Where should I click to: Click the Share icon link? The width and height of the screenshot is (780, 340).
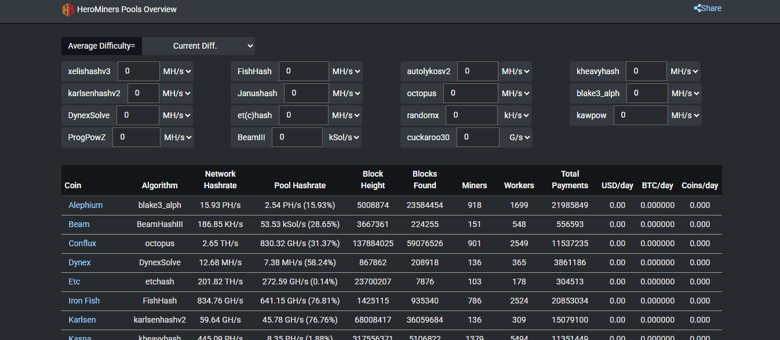pos(708,8)
